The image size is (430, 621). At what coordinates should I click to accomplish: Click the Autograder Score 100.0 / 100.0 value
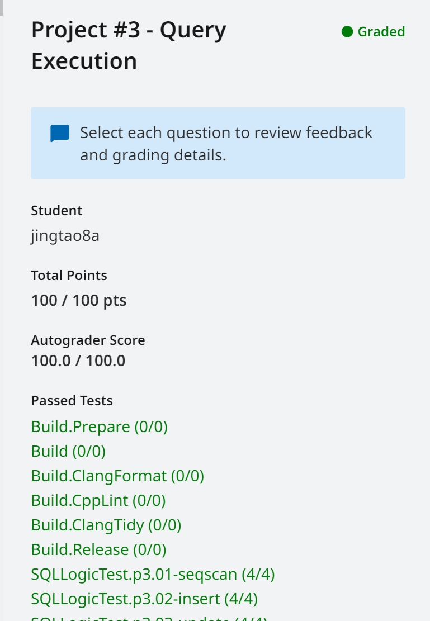click(x=78, y=361)
